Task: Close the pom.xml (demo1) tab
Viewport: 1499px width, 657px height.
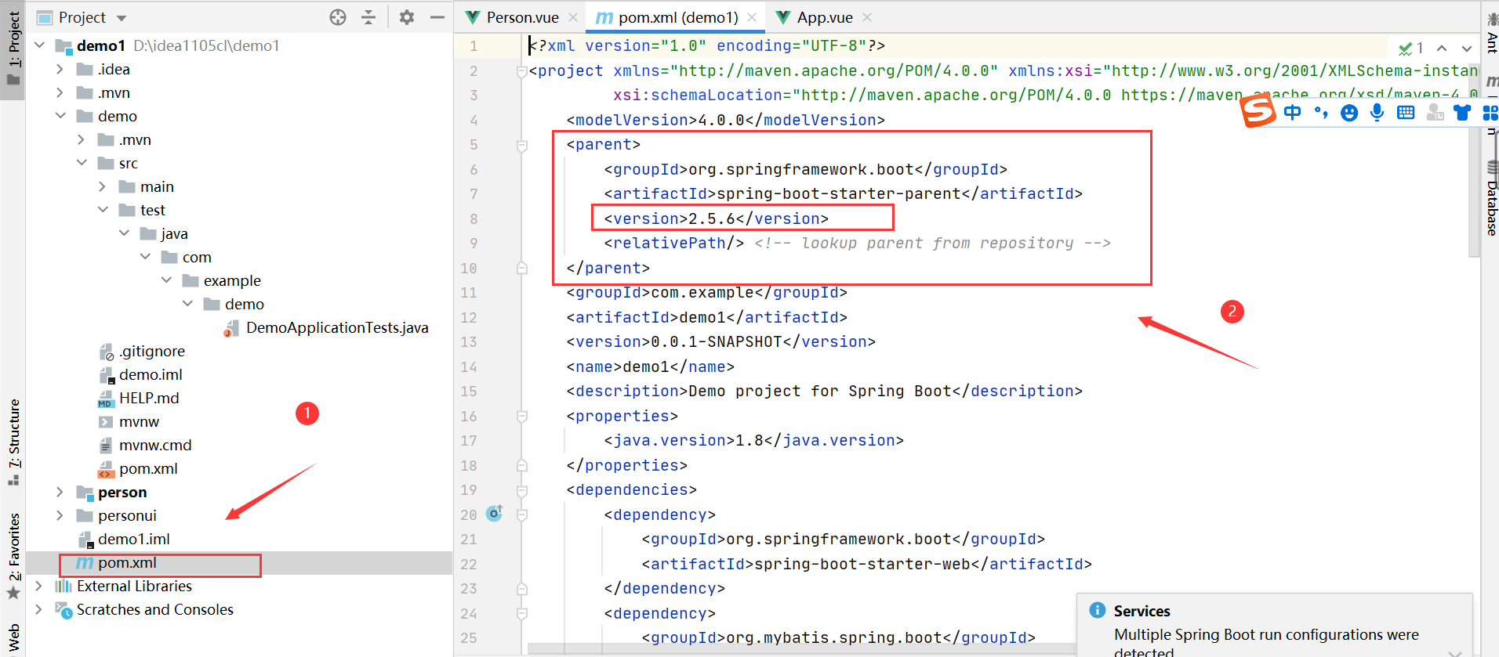Action: 752,17
